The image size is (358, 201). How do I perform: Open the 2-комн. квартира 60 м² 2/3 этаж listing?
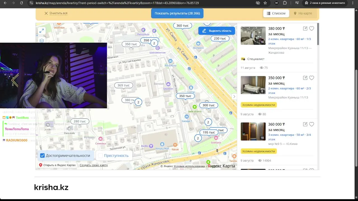[289, 91]
